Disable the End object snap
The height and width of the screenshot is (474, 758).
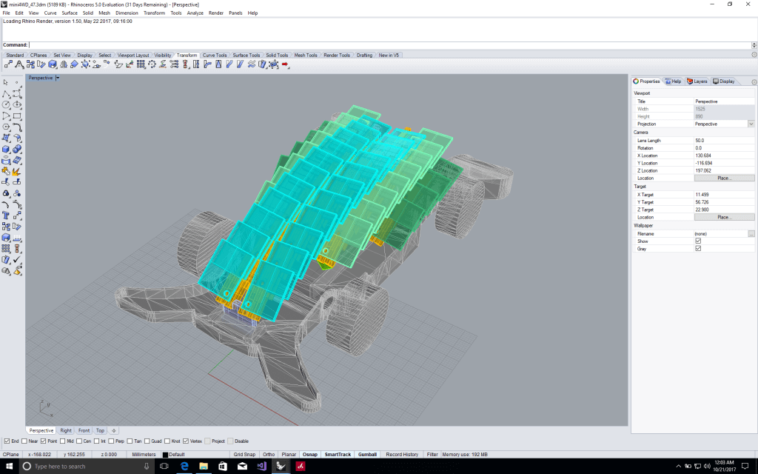point(7,441)
